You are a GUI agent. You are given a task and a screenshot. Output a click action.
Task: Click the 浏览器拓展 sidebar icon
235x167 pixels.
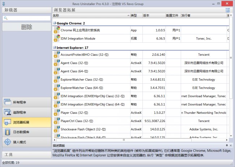tap(7, 122)
